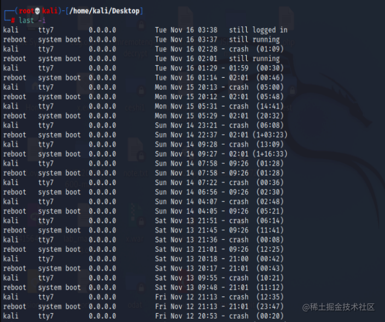Click the "(02:48)" duration value
The width and height of the screenshot is (385, 322).
pos(270,202)
